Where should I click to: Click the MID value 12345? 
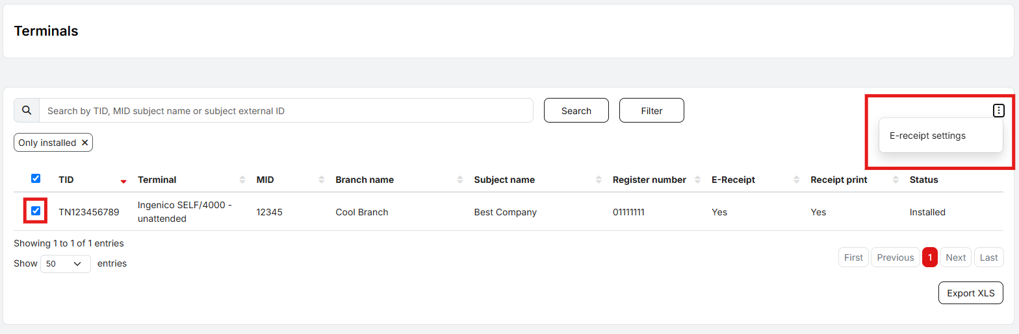coord(270,212)
